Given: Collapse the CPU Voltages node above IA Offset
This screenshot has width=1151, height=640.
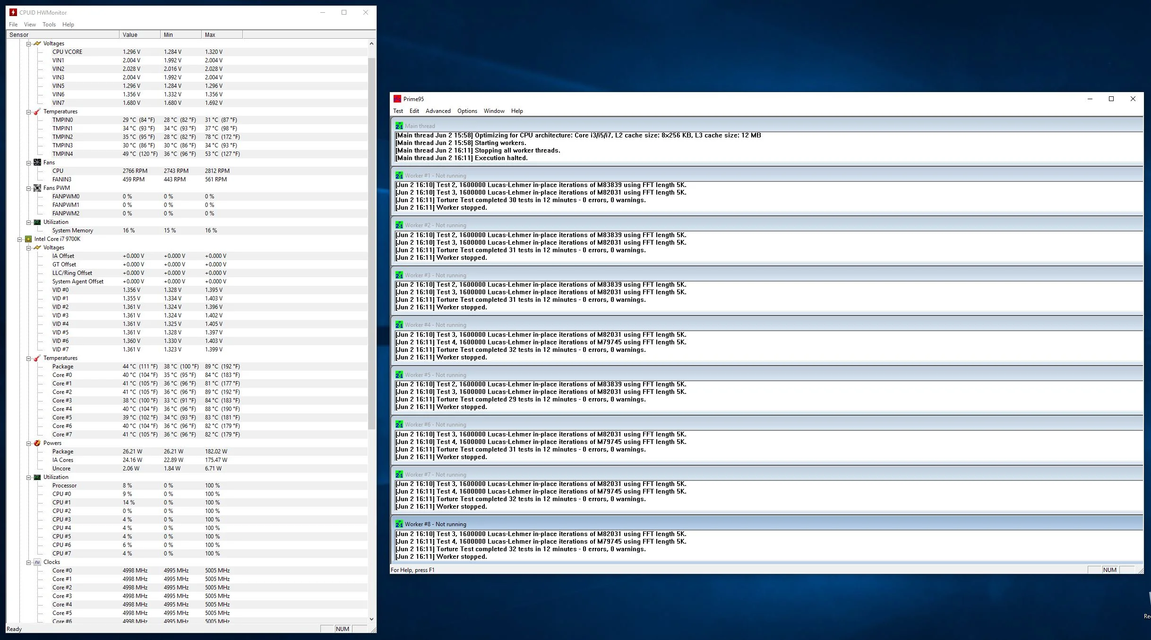Looking at the screenshot, I should coord(28,247).
